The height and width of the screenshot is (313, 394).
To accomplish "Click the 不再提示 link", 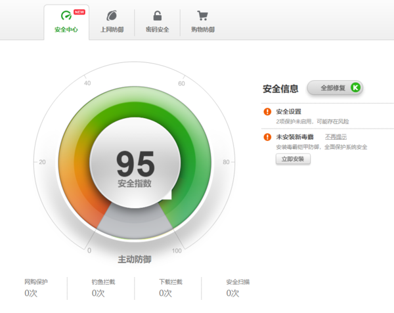I will tap(336, 136).
